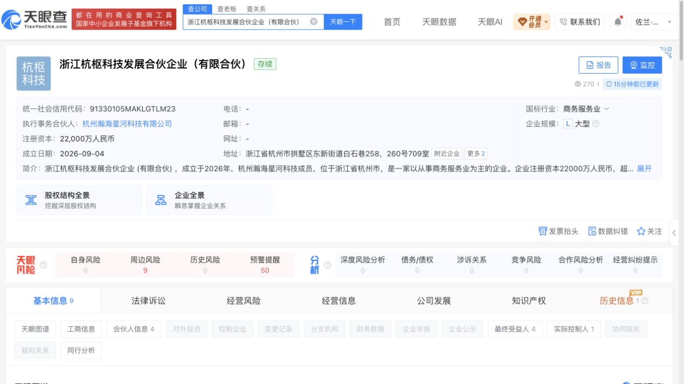Open 深度风险分析 item
Screen dimensions: 684x384
pos(362,265)
